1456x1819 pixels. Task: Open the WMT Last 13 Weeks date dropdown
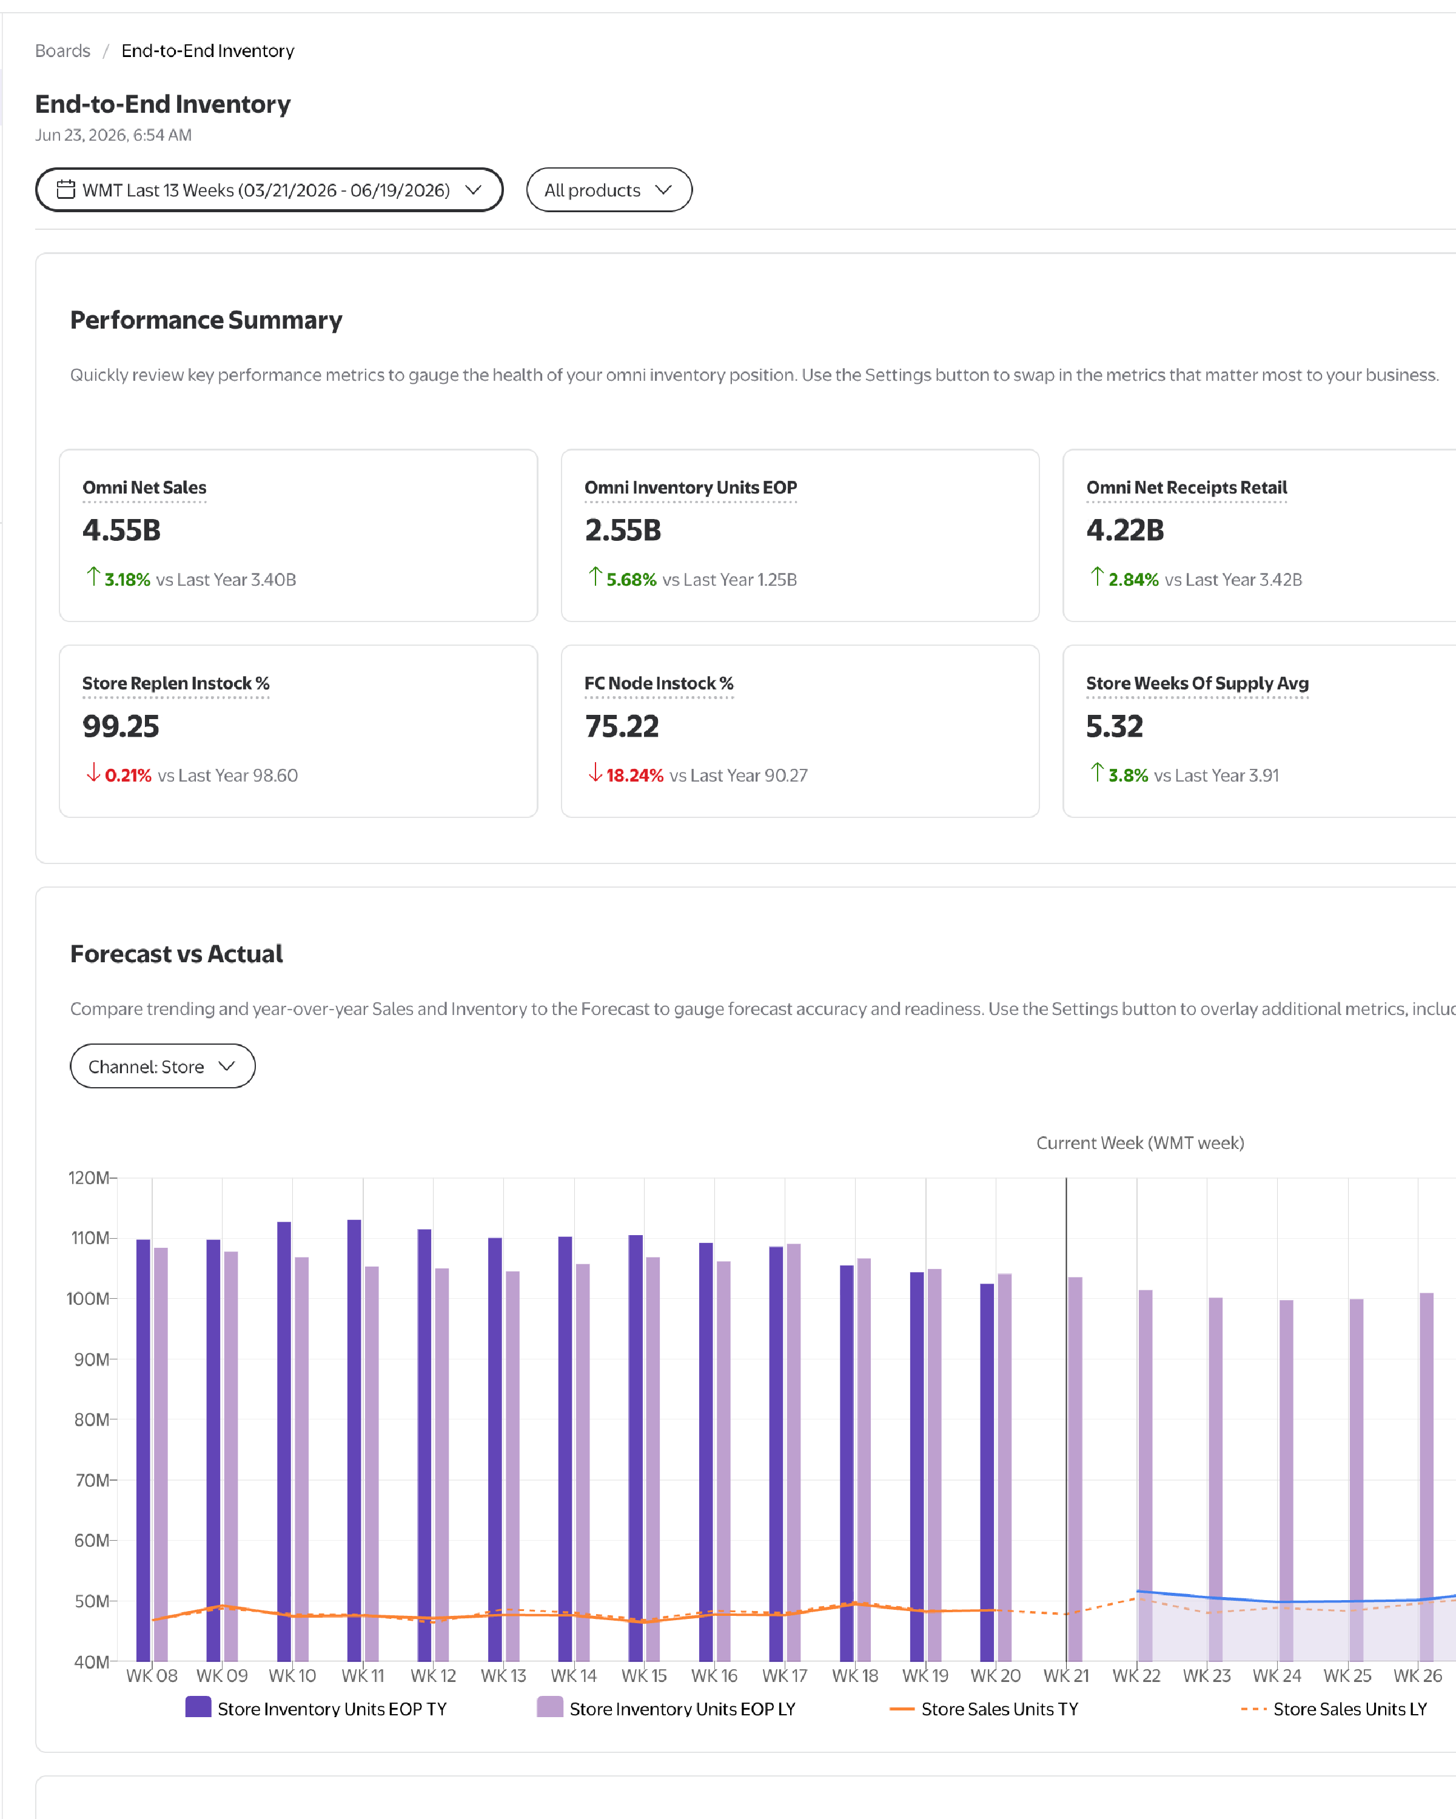tap(269, 190)
